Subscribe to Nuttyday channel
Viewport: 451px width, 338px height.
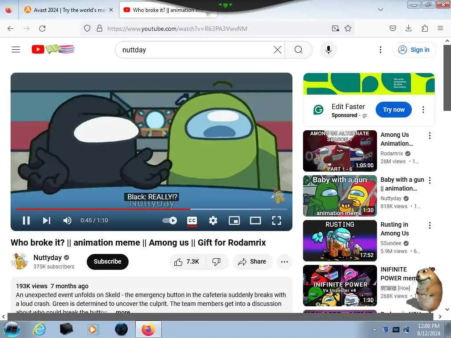coord(107,261)
